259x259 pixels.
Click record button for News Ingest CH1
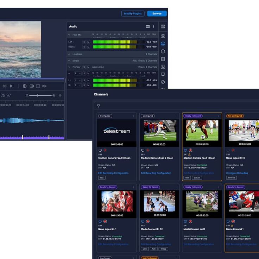click(105, 221)
